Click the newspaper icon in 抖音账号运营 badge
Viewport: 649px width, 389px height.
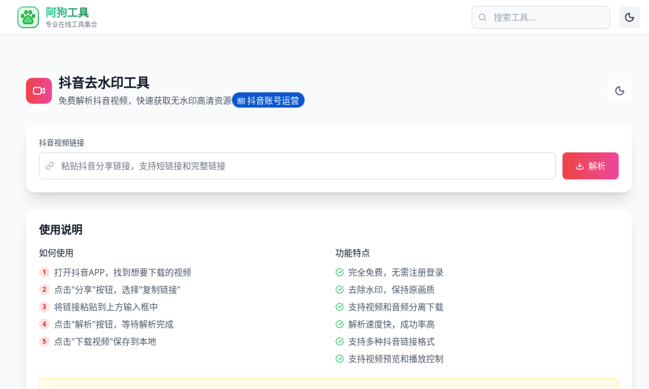coord(241,101)
